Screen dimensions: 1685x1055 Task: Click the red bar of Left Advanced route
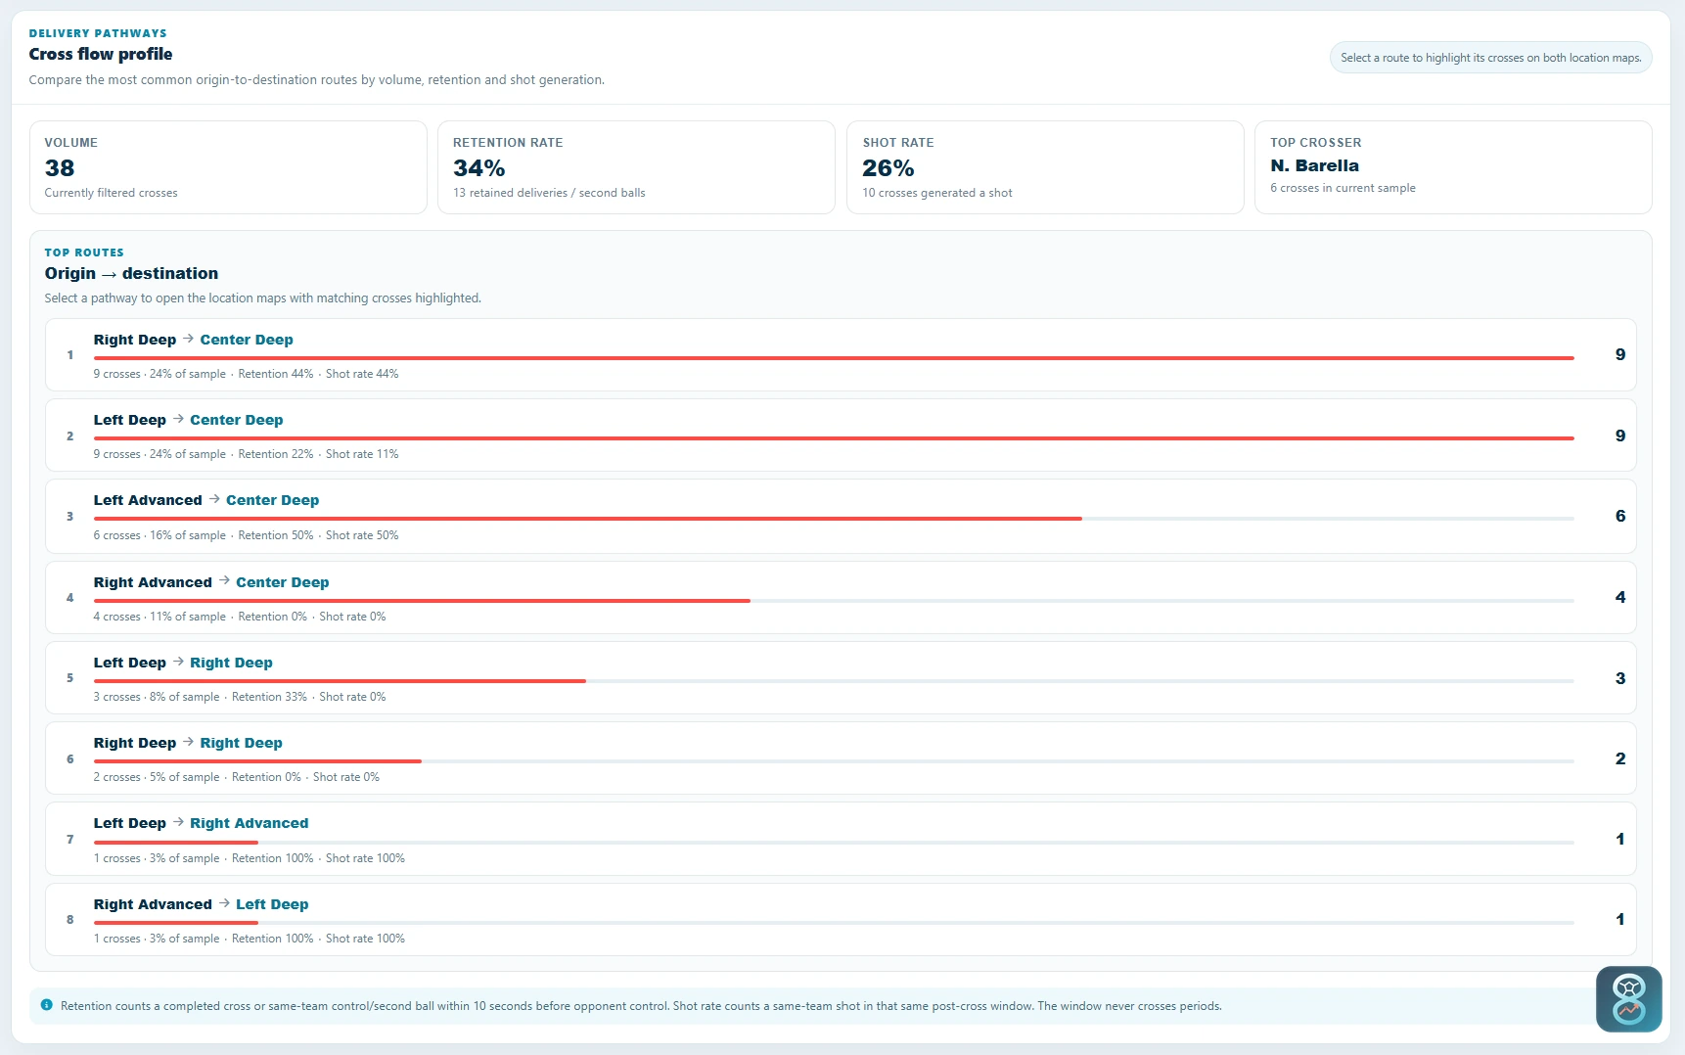(x=588, y=519)
